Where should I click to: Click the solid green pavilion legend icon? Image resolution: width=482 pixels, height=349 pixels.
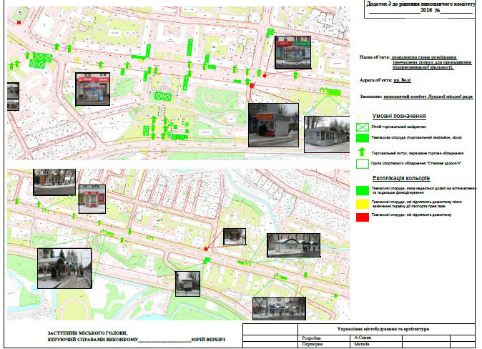tap(363, 139)
